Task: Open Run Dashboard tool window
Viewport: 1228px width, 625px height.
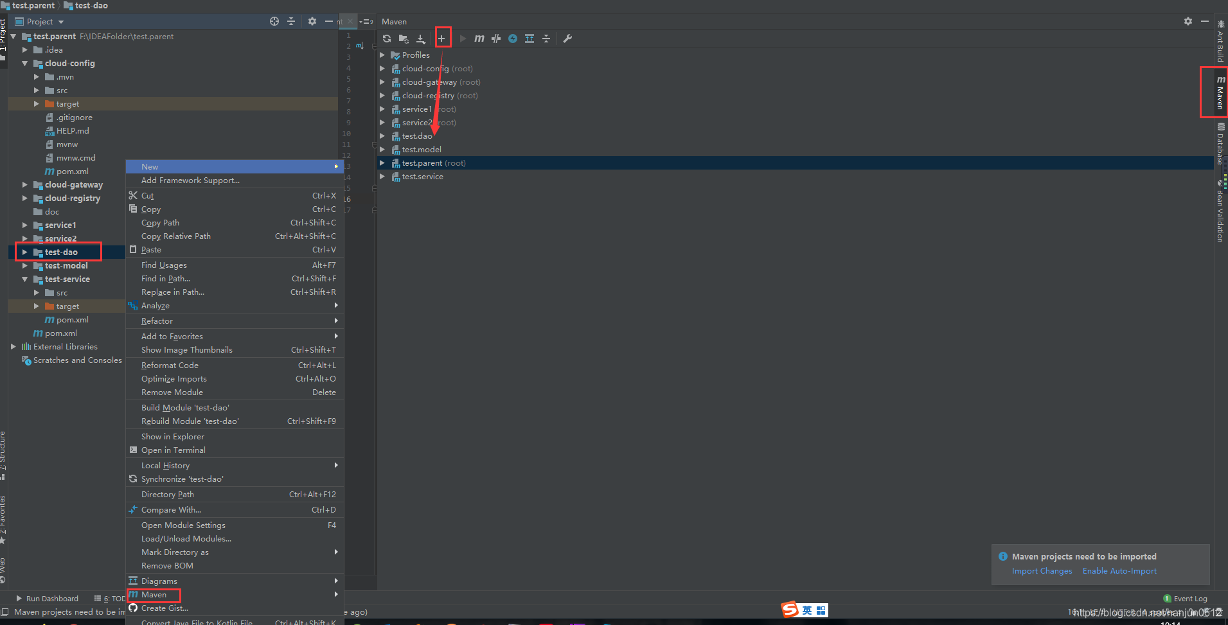Action: click(x=47, y=599)
